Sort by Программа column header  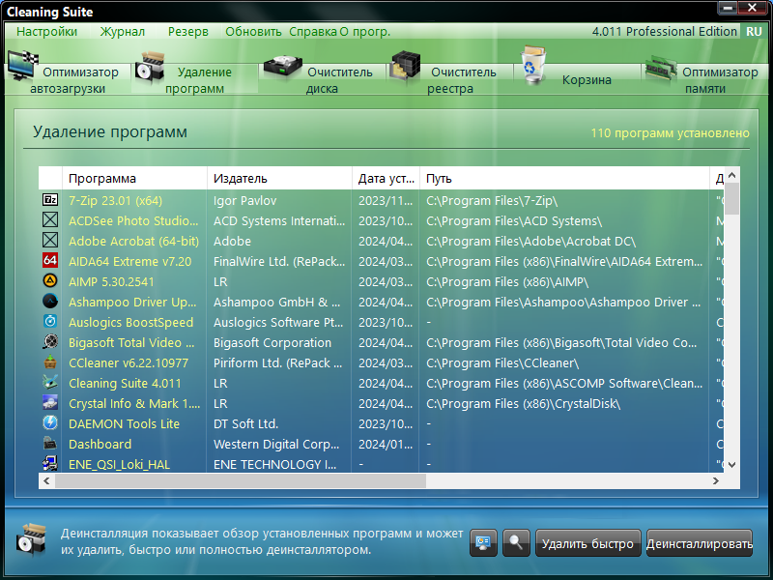tap(134, 178)
